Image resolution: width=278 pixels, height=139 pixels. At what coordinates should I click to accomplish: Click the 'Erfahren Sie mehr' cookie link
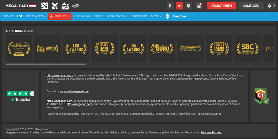pyautogui.click(x=211, y=132)
